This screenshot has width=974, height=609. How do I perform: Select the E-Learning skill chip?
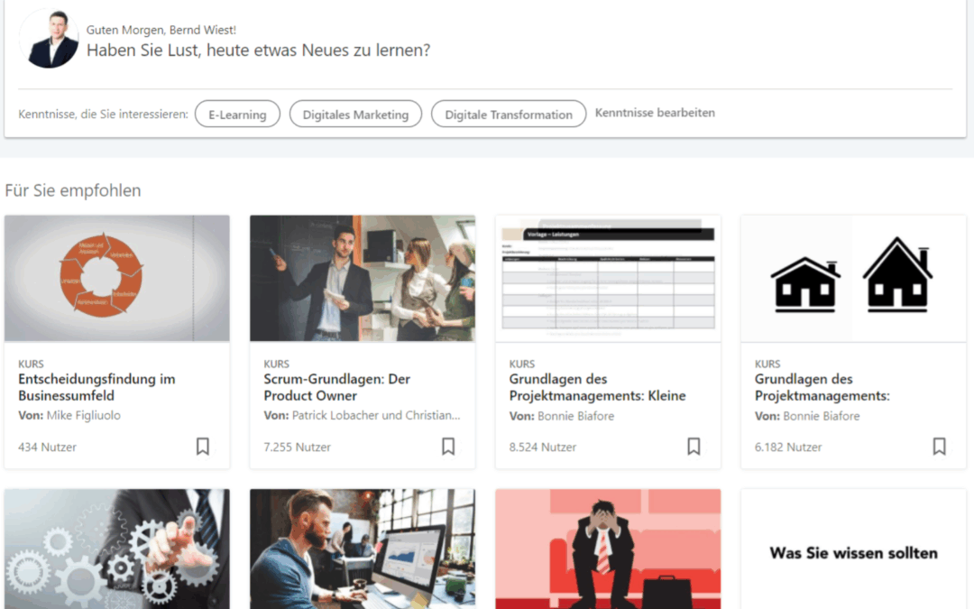[x=237, y=115]
